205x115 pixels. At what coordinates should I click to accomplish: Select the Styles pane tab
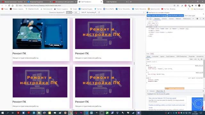coord(148,57)
